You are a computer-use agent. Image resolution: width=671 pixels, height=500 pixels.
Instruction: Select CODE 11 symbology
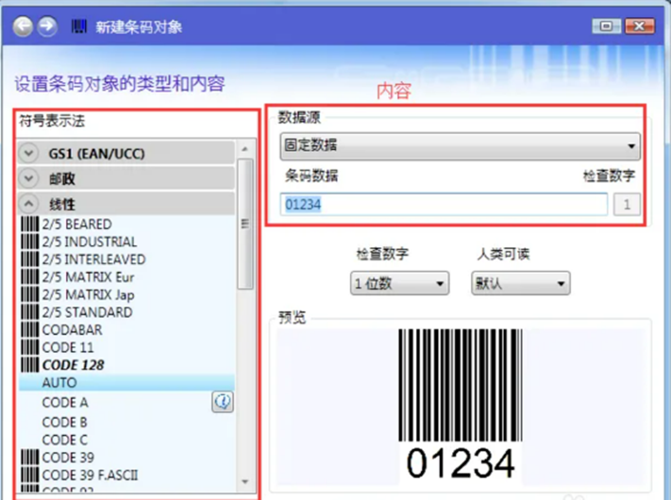pyautogui.click(x=68, y=347)
